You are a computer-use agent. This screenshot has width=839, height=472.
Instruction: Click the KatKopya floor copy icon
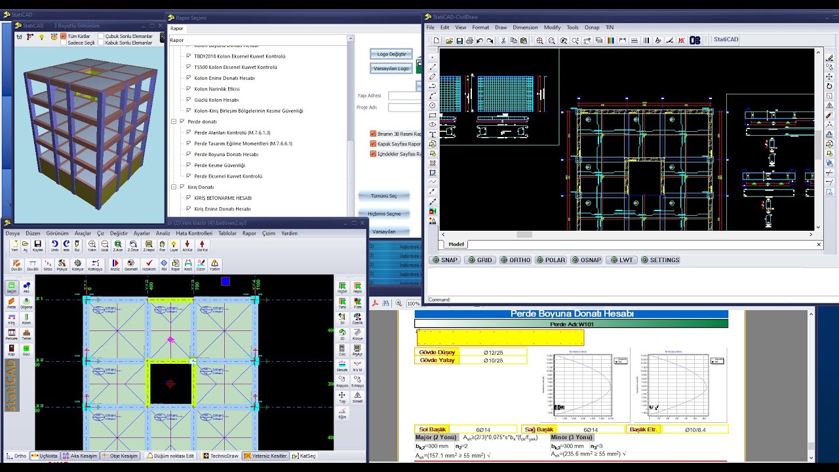click(95, 265)
